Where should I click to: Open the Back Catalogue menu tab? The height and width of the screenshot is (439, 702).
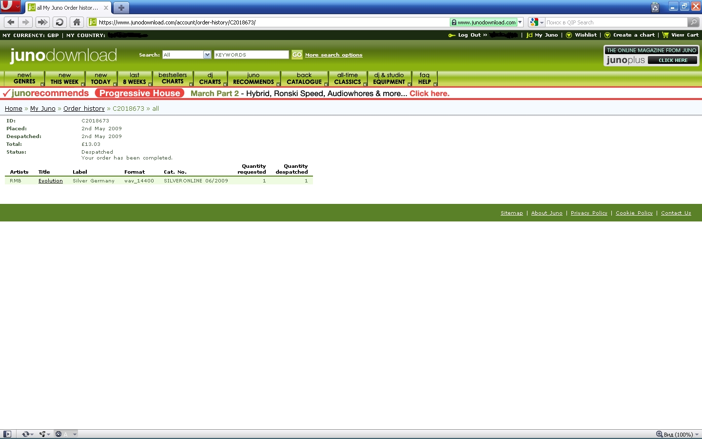[304, 79]
